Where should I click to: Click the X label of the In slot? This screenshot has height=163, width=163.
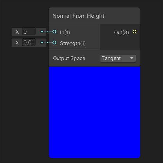[17, 32]
